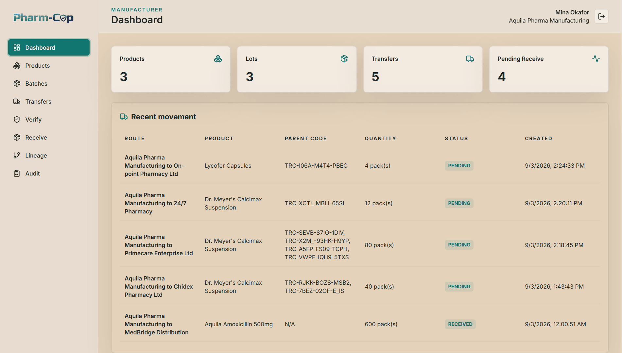Click PENDING badge in the 40 pack(s) row
Image resolution: width=622 pixels, height=353 pixels.
click(459, 287)
